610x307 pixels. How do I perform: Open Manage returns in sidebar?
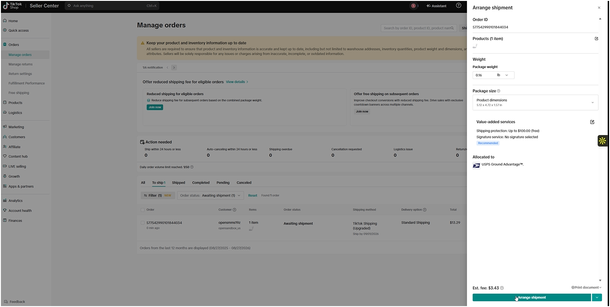(21, 64)
